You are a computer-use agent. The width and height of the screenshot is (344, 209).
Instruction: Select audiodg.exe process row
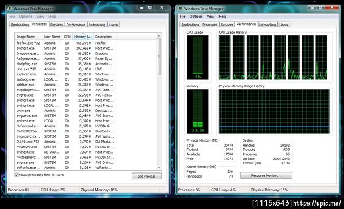[x=65, y=79]
